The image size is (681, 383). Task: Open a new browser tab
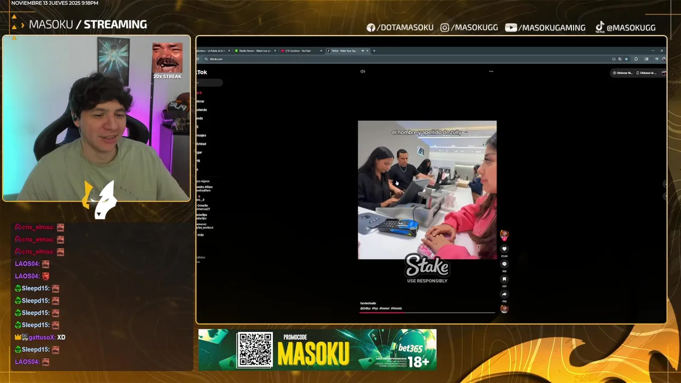(374, 51)
